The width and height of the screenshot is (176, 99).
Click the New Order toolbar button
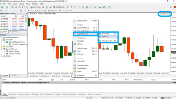point(35,7)
